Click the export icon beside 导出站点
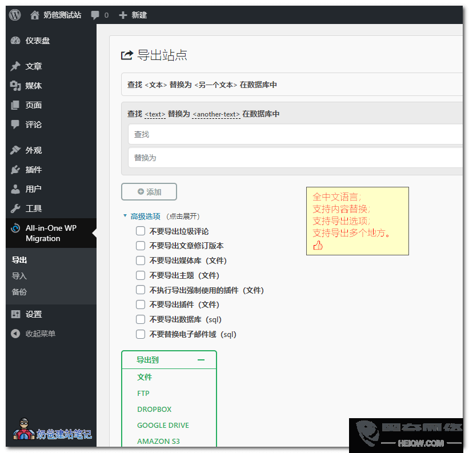Screen dimensions: 469x453 click(127, 55)
